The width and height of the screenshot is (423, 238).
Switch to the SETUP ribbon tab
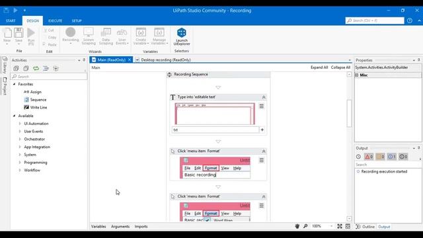pyautogui.click(x=77, y=20)
